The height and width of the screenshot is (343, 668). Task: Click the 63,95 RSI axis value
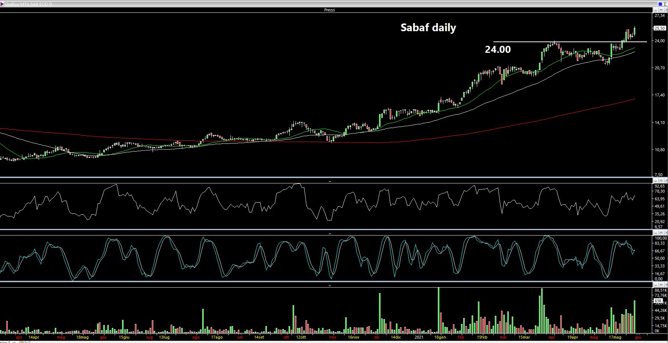point(660,199)
